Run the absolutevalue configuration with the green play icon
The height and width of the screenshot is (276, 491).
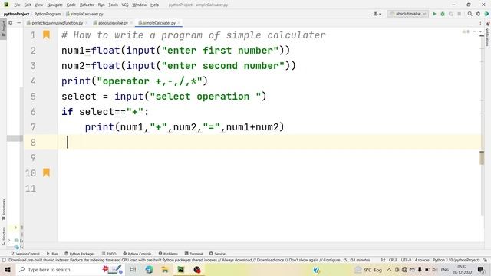[434, 14]
